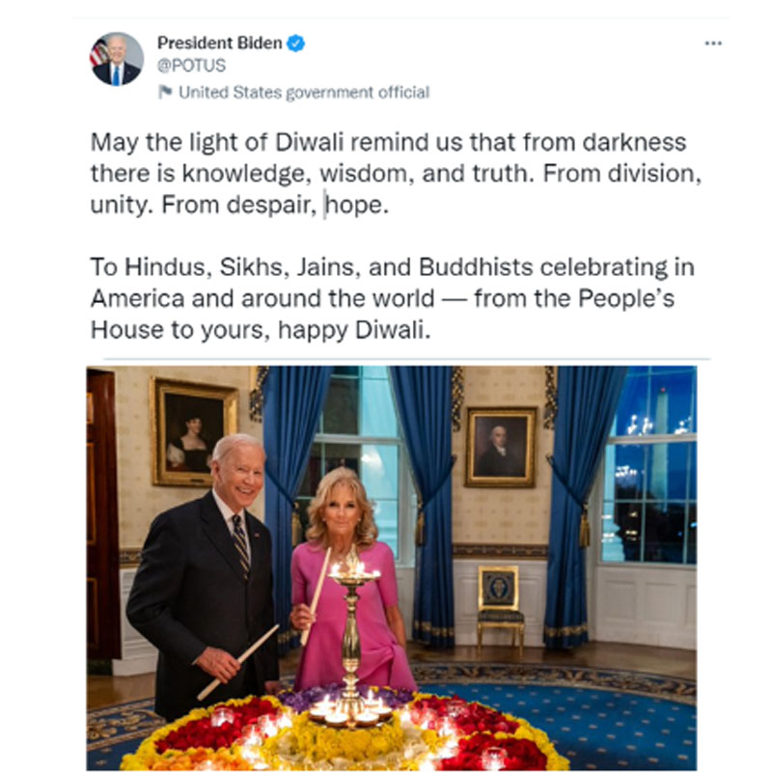Place cursor before the word 'hope.'
The height and width of the screenshot is (772, 772).
click(326, 205)
